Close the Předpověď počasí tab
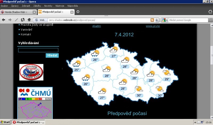Screen dimensions: 213x125 (72, 12)
